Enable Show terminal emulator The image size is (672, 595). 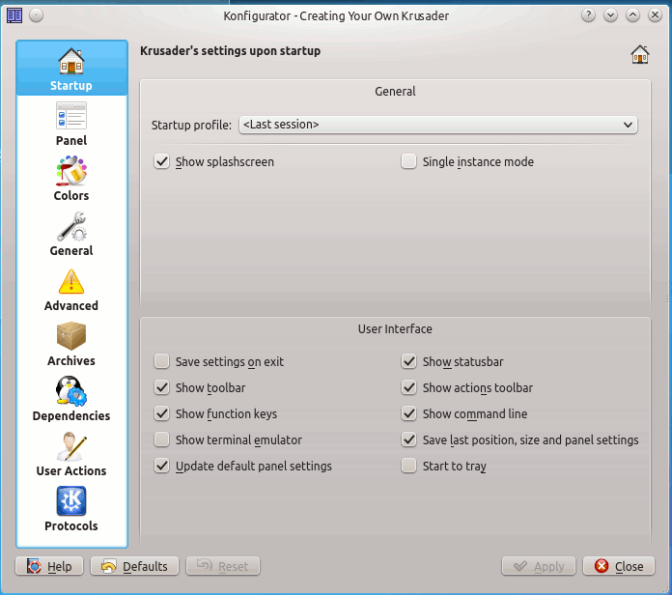coord(161,439)
